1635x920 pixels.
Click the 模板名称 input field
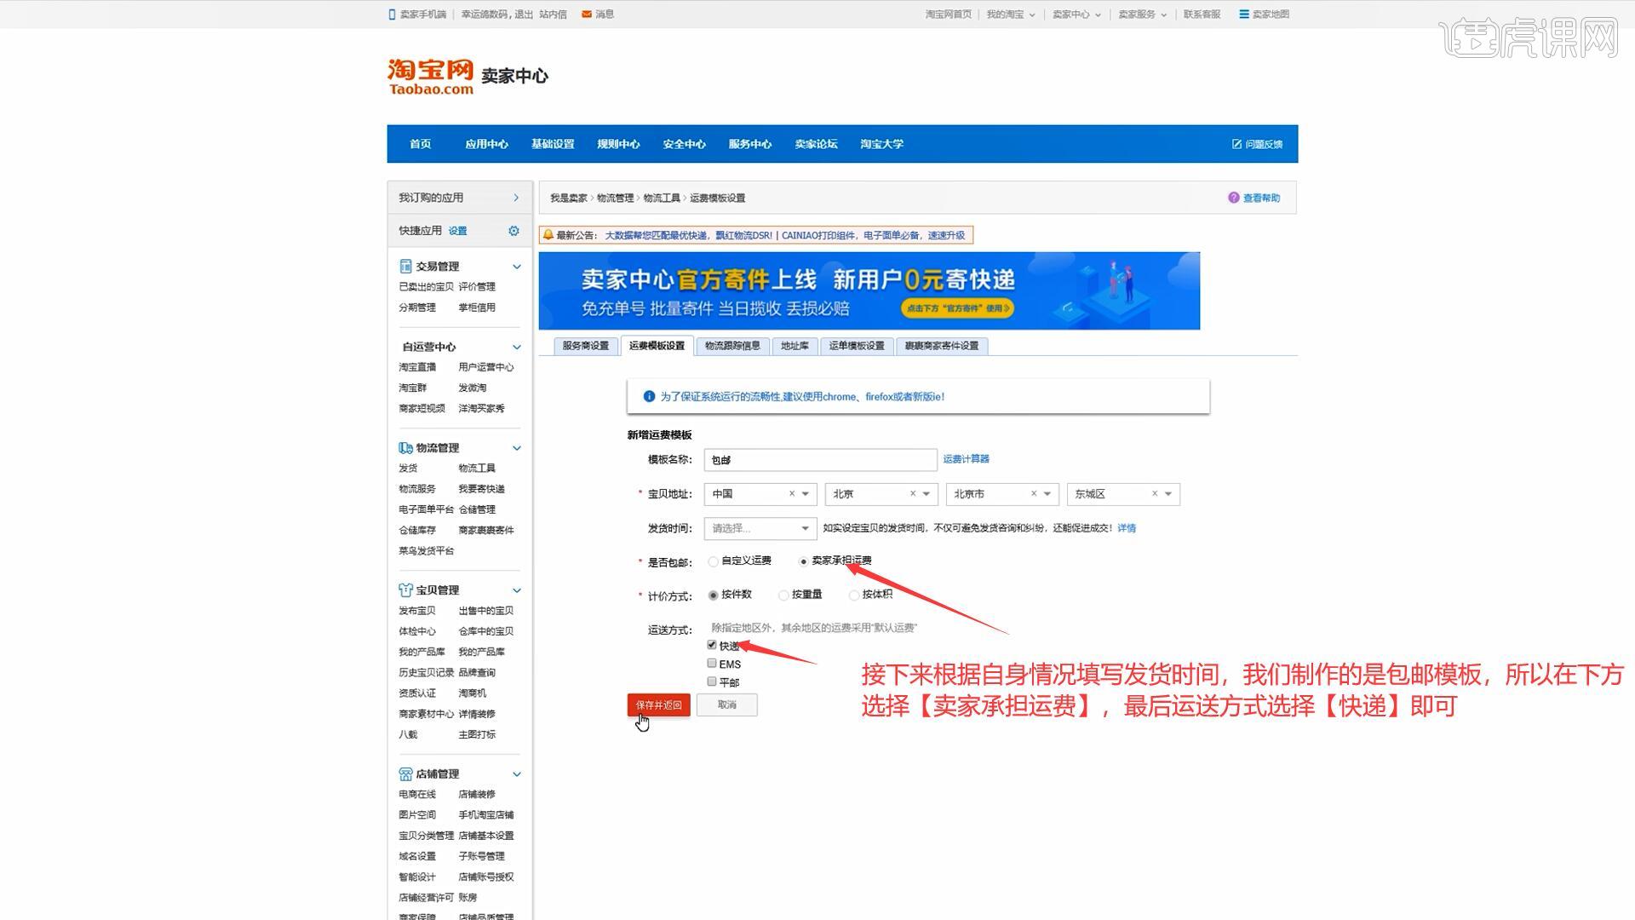click(821, 460)
